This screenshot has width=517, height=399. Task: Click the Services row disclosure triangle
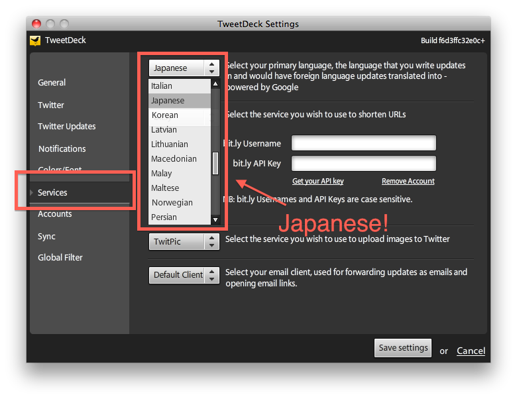point(32,193)
